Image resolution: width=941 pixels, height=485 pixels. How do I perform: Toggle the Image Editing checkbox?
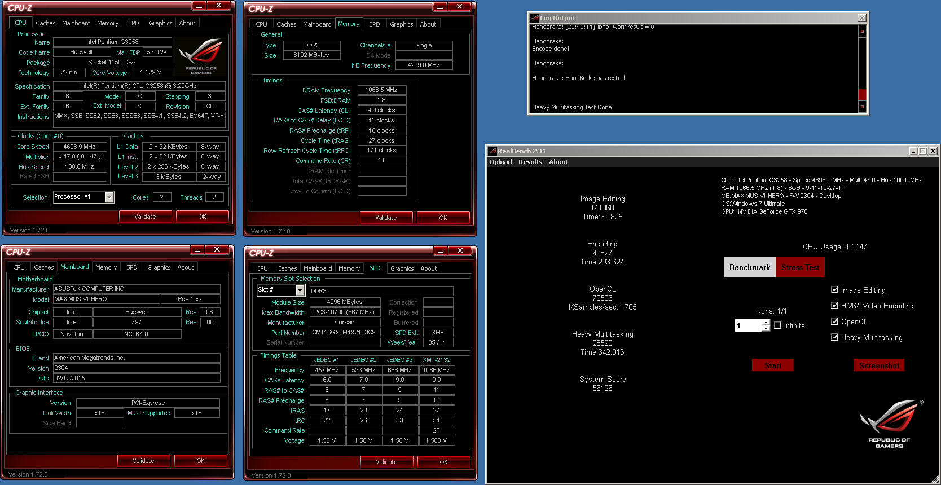click(x=834, y=290)
